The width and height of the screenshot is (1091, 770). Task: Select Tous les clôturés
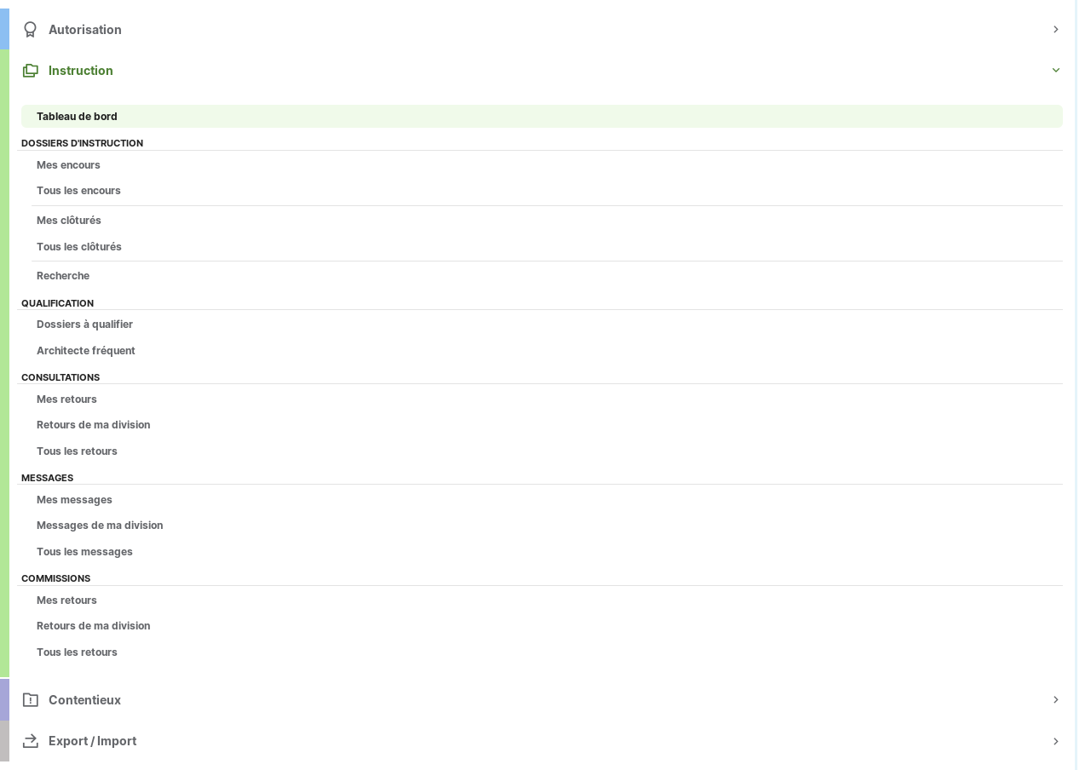pyautogui.click(x=79, y=247)
